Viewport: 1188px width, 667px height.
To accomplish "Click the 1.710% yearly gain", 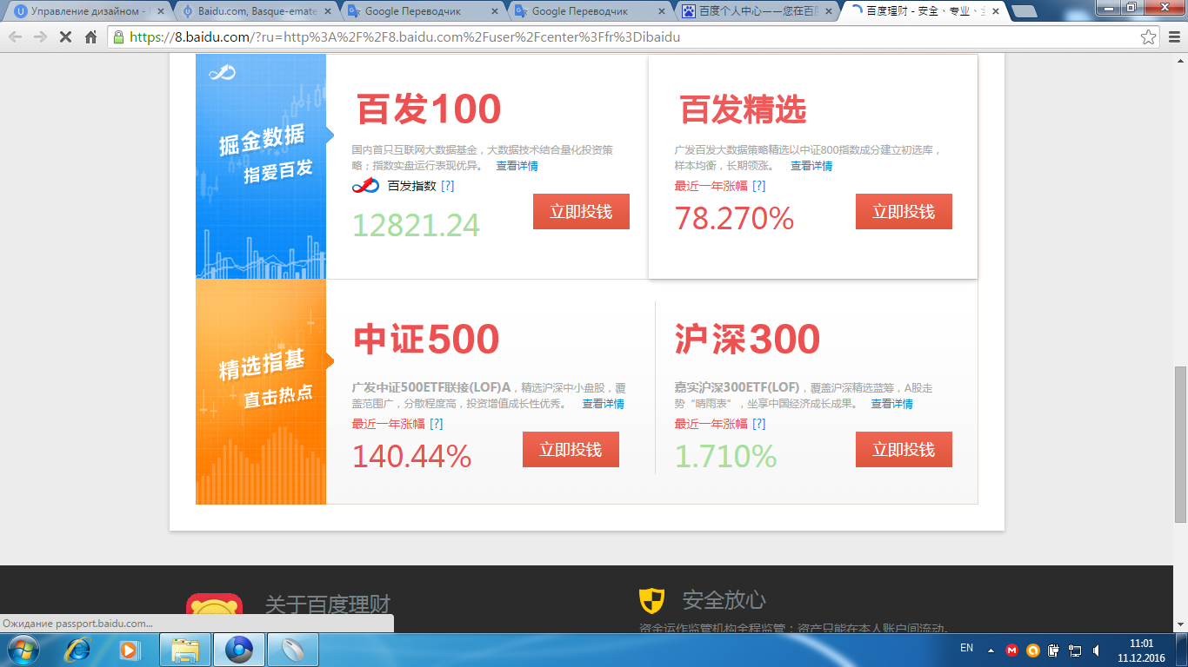I will 725,456.
